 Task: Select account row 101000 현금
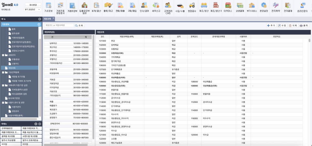(199, 41)
